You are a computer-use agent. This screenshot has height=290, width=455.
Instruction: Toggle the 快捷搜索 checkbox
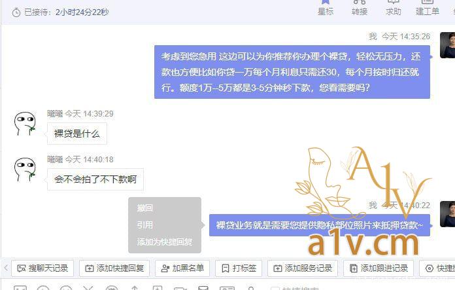(x=275, y=289)
